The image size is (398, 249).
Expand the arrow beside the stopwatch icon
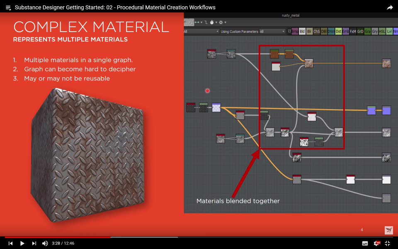[x=216, y=22]
